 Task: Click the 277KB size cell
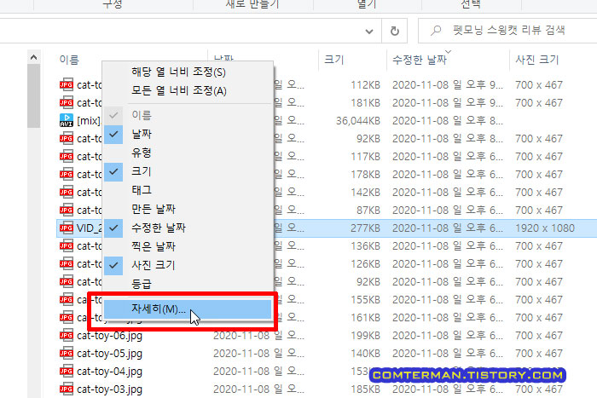pyautogui.click(x=365, y=228)
